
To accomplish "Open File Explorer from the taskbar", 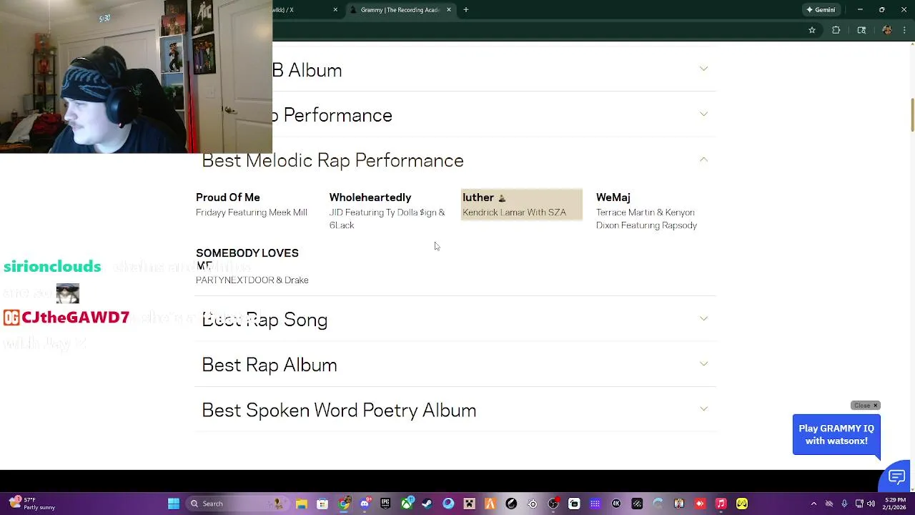I will [302, 504].
